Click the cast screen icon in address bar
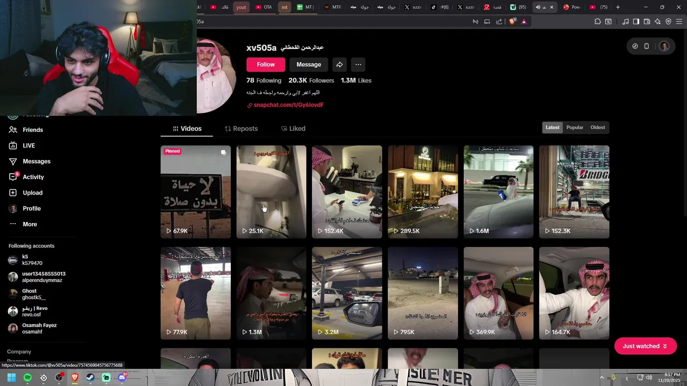The height and width of the screenshot is (386, 687). 487,21
